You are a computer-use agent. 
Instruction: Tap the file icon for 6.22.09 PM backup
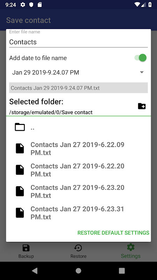[x=20, y=148]
